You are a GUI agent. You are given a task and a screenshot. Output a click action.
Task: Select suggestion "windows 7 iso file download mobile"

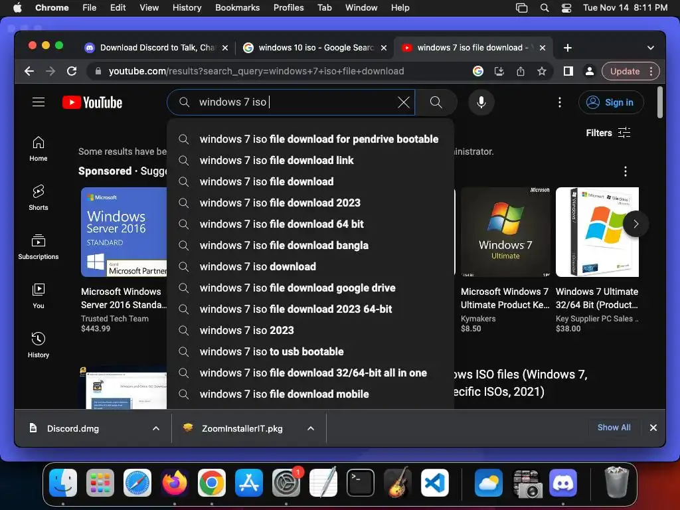pyautogui.click(x=310, y=394)
